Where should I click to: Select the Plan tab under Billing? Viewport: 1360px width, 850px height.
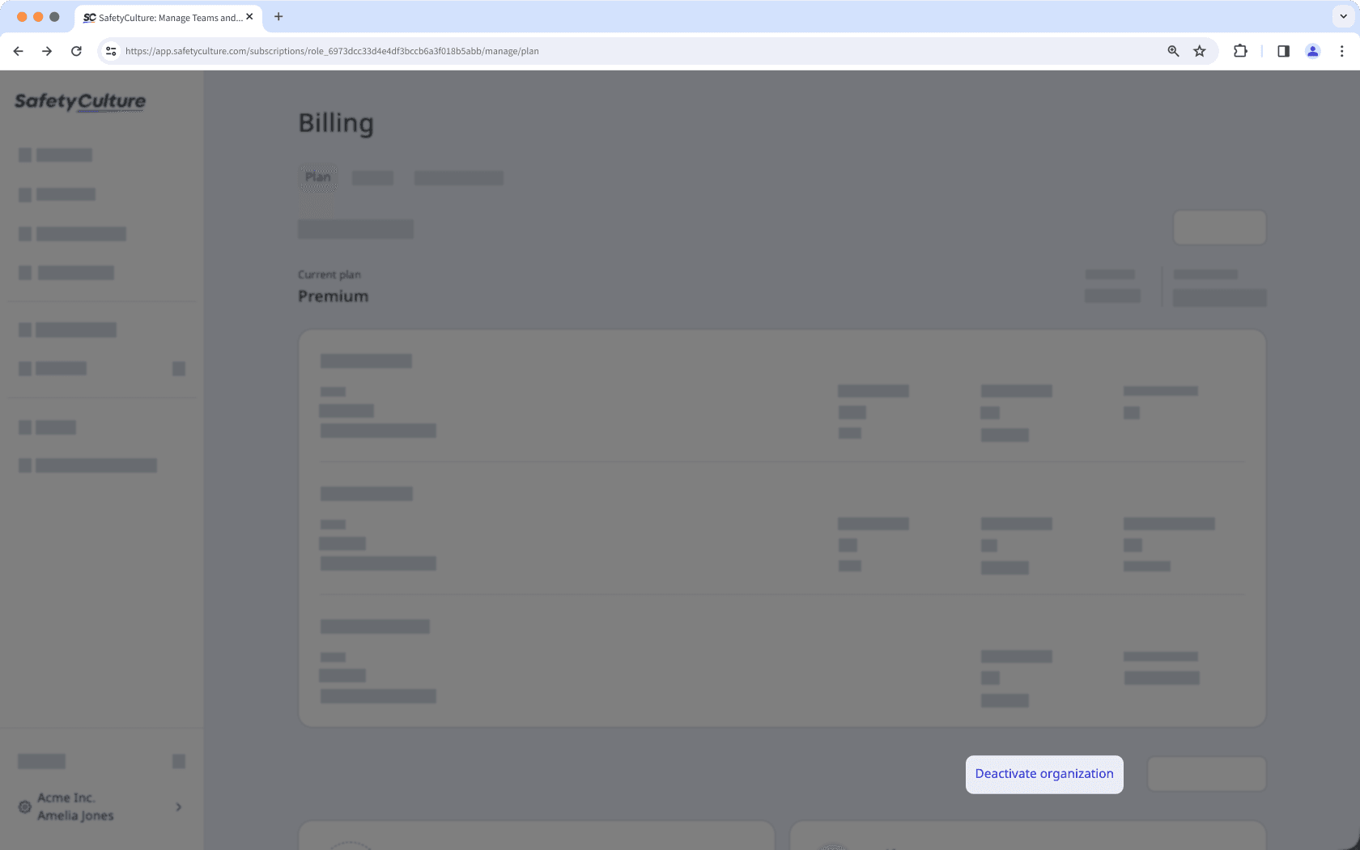tap(318, 178)
